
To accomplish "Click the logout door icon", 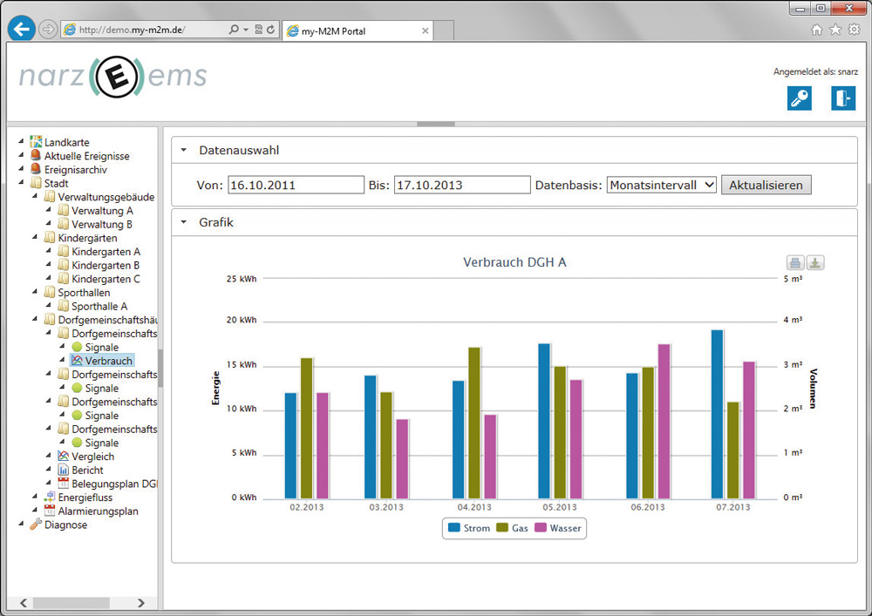I will coord(842,98).
